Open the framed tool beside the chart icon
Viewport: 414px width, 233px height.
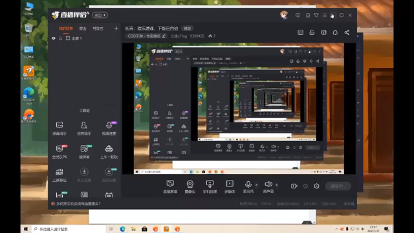click(84, 195)
